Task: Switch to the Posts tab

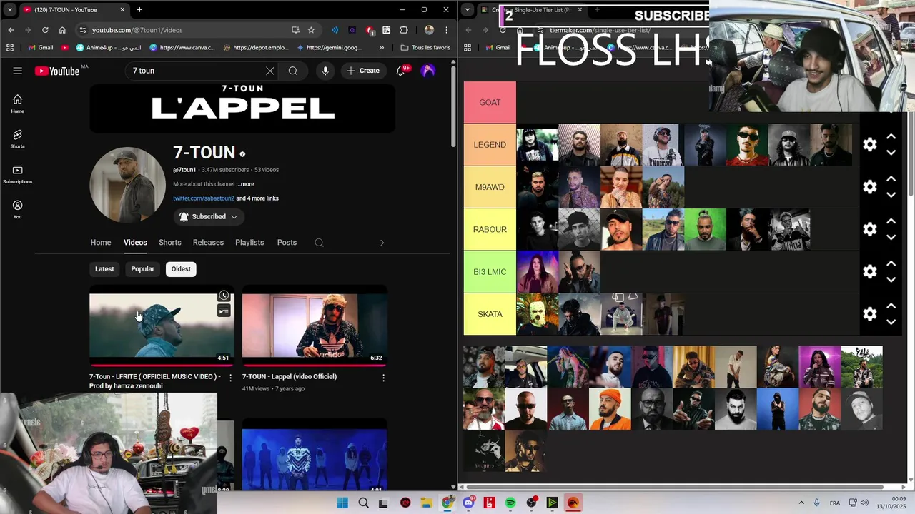Action: point(287,243)
